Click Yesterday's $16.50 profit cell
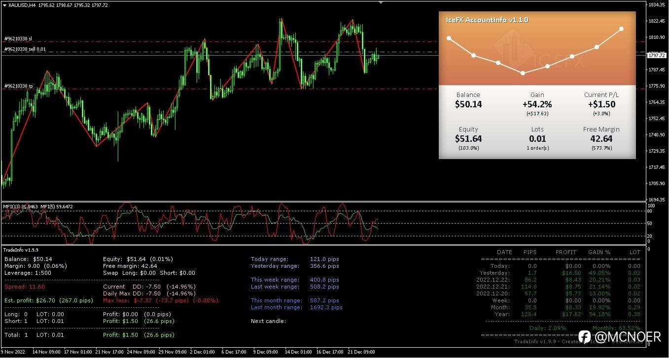669x358 pixels. [x=572, y=273]
